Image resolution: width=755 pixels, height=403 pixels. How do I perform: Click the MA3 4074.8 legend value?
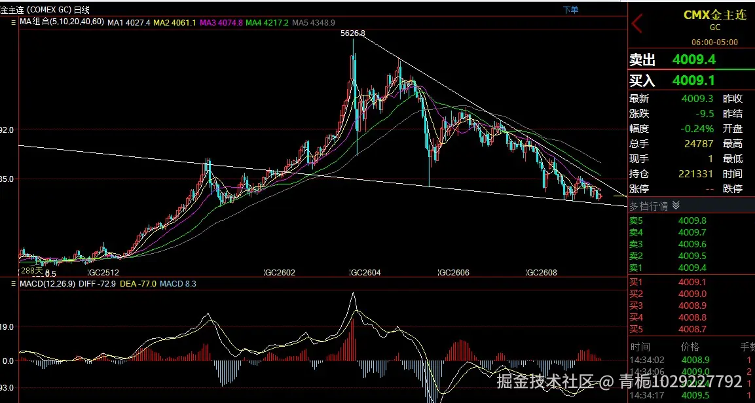pos(221,23)
